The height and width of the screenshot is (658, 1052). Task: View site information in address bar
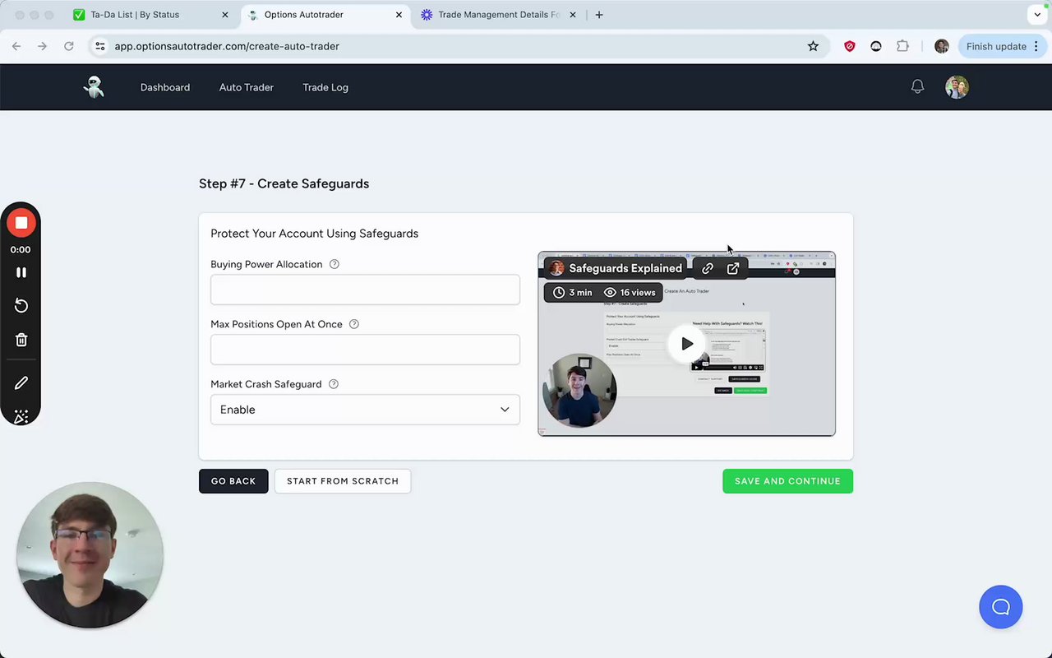pyautogui.click(x=99, y=46)
